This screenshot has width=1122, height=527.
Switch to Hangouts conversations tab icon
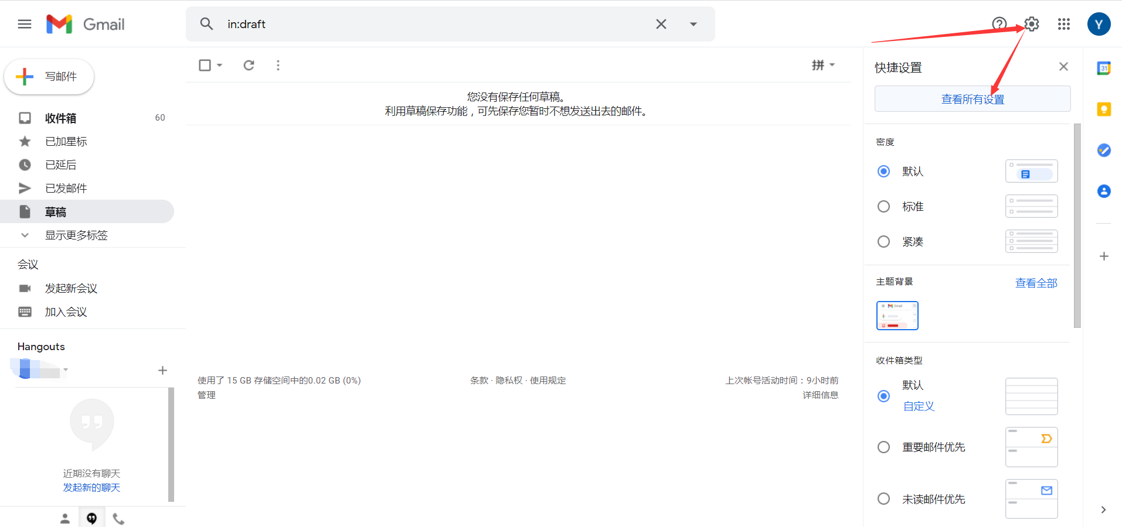91,519
